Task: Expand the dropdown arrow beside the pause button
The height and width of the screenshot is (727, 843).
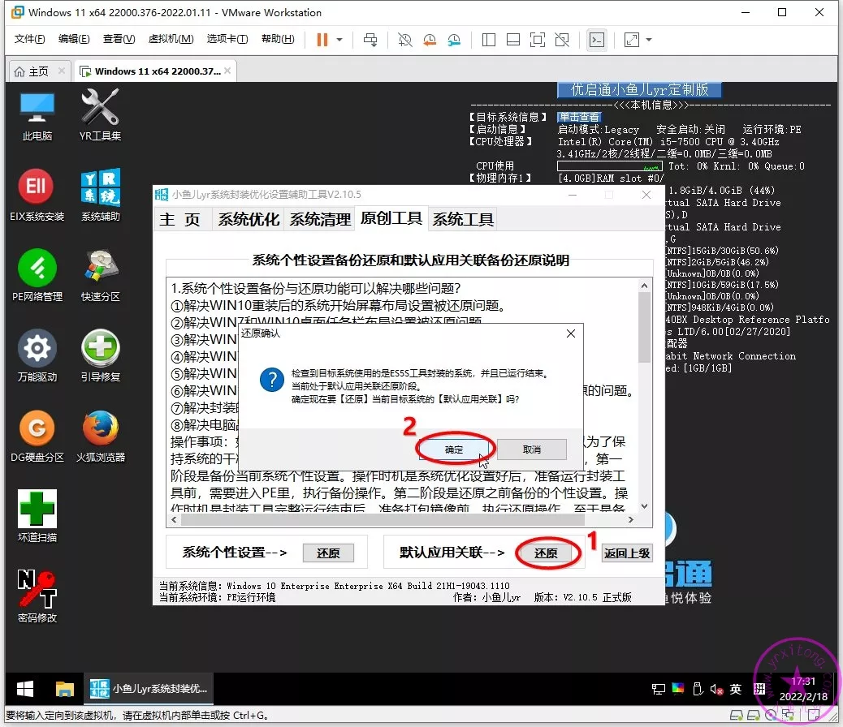Action: [x=339, y=40]
